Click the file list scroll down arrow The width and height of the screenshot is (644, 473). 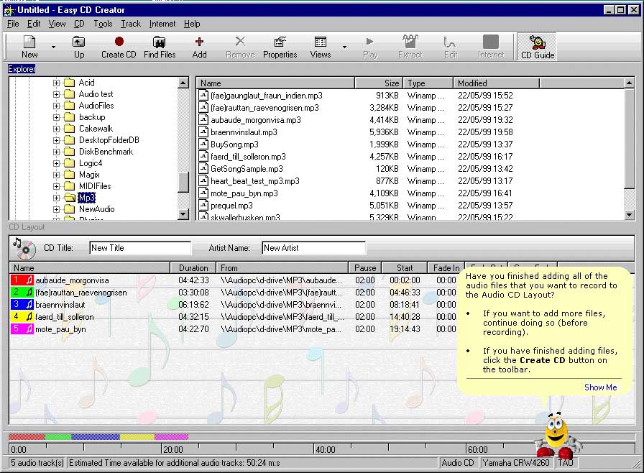point(629,214)
